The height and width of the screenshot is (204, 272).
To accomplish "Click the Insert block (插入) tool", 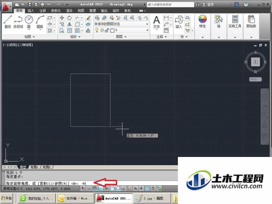I will [179, 22].
